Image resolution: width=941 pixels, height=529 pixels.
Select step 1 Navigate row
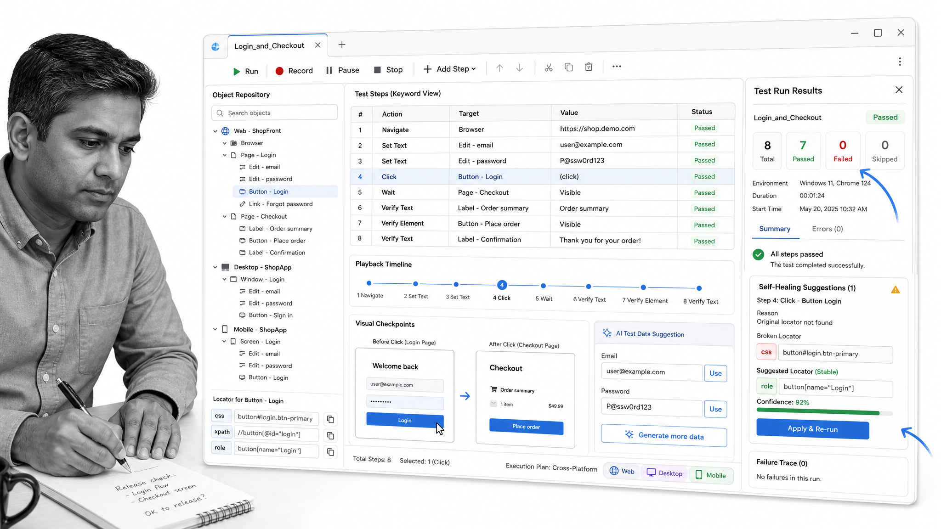pyautogui.click(x=542, y=129)
